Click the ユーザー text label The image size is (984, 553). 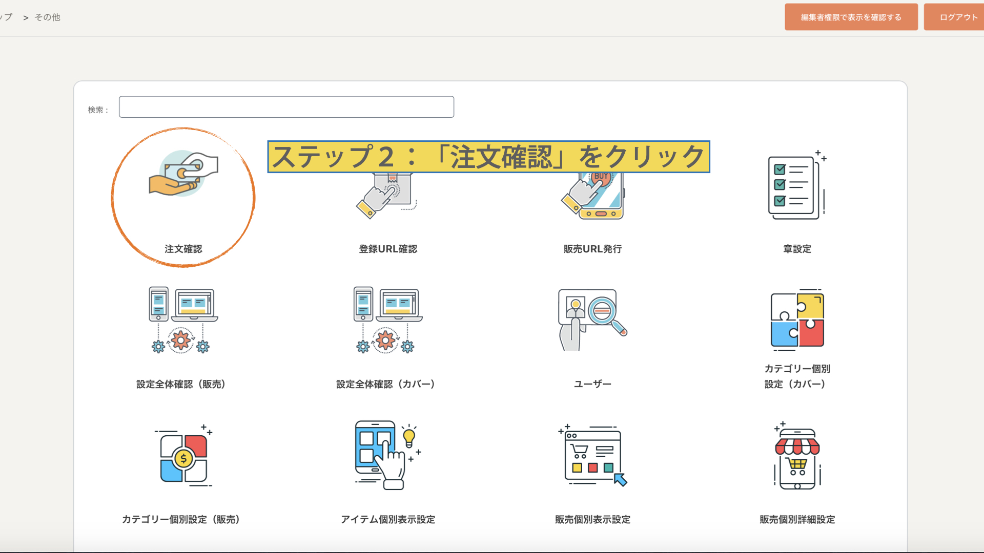tap(592, 384)
